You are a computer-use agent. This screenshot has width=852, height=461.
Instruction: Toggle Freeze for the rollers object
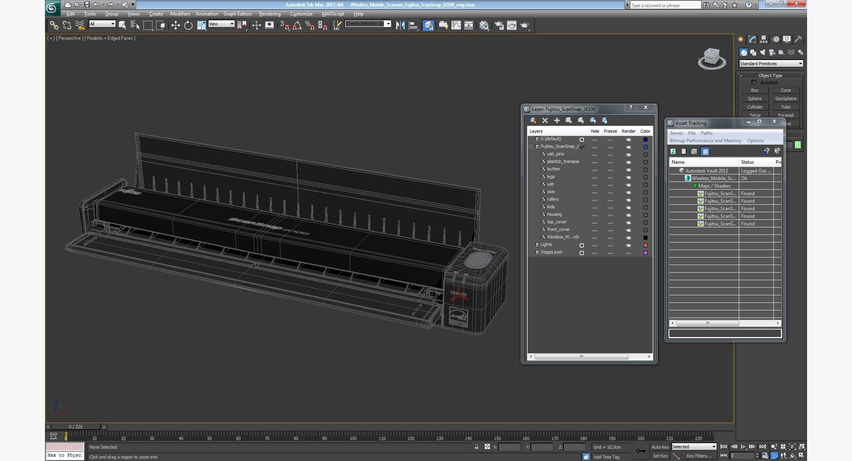(610, 200)
